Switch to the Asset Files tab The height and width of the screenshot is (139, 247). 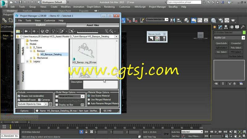(x=93, y=25)
